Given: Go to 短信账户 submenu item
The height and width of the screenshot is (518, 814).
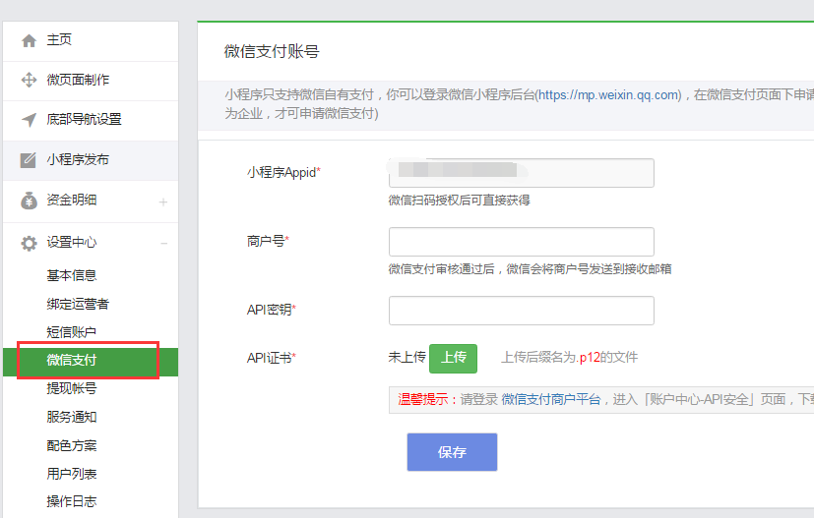Looking at the screenshot, I should (x=72, y=332).
